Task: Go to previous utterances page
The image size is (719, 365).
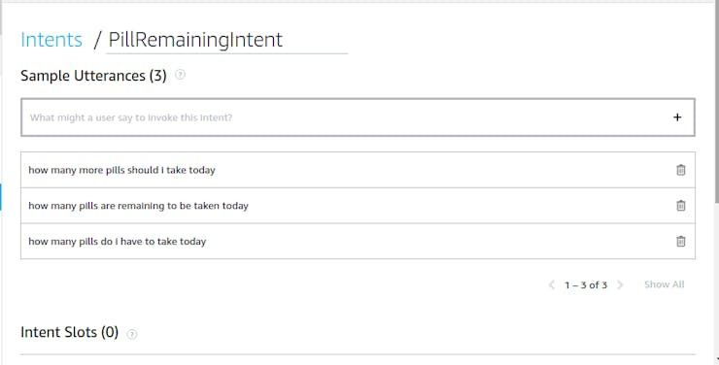Action: 552,284
